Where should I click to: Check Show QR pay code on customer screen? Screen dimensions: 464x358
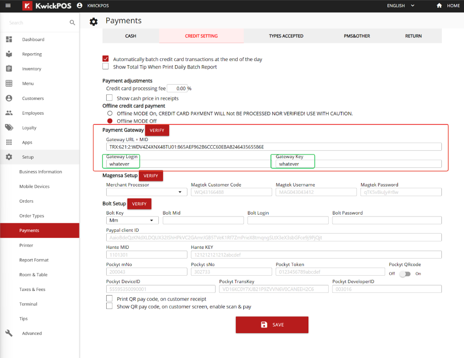109,306
